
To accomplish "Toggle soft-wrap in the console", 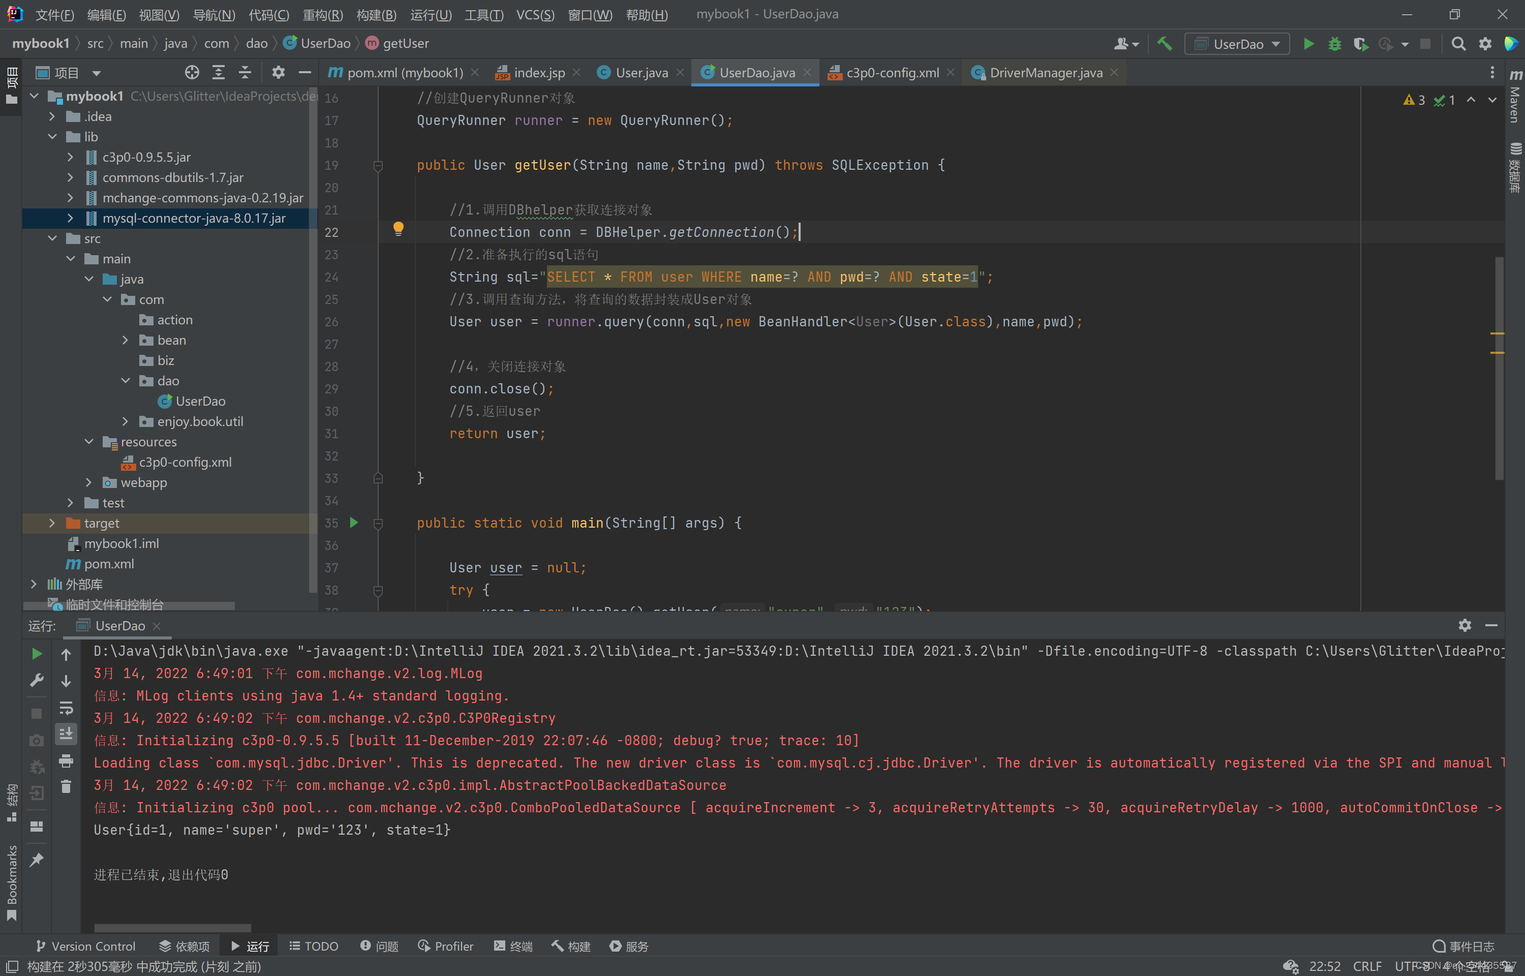I will 67,708.
